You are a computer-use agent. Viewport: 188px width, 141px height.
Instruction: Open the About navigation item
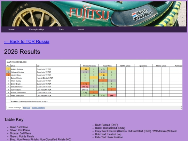[81, 30]
